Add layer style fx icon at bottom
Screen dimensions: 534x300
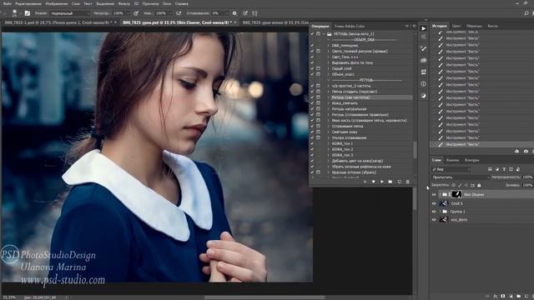click(x=496, y=297)
